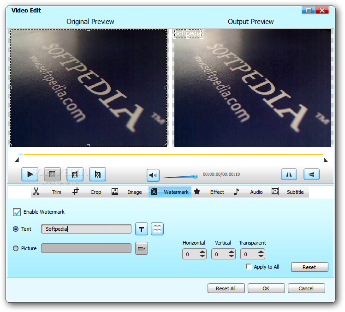The height and width of the screenshot is (312, 345).
Task: Close the Video Edit window
Action: (x=322, y=10)
